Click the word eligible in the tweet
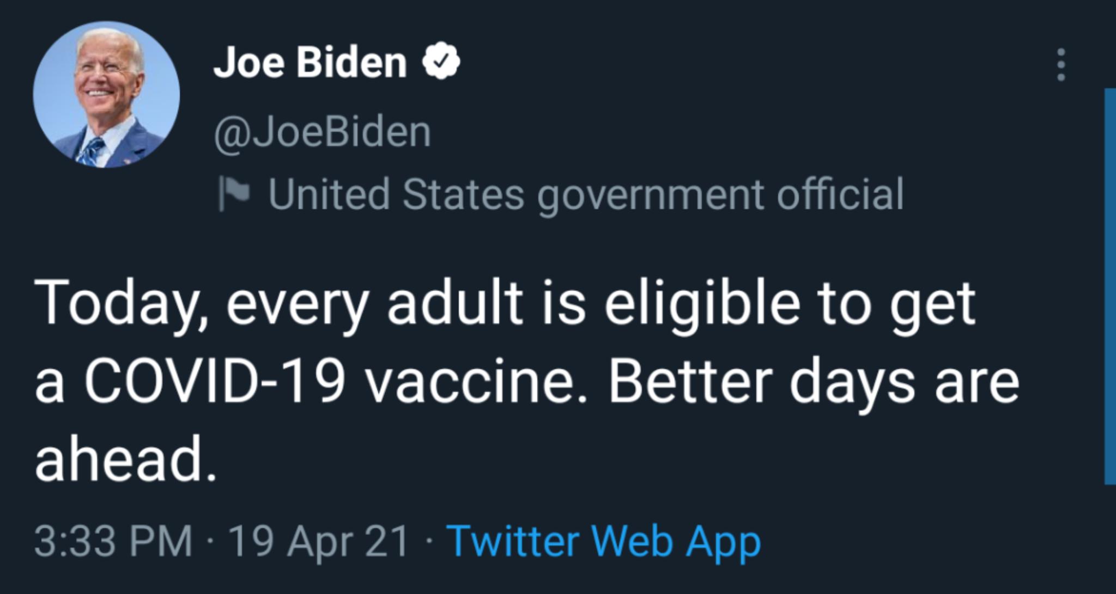Screen dimensions: 1116x594 point(702,303)
